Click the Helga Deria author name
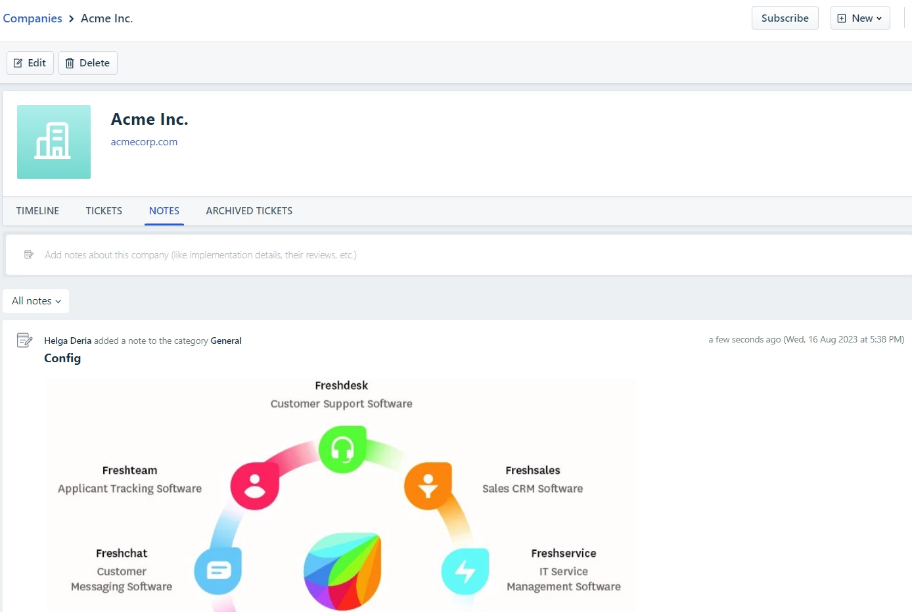 (68, 341)
